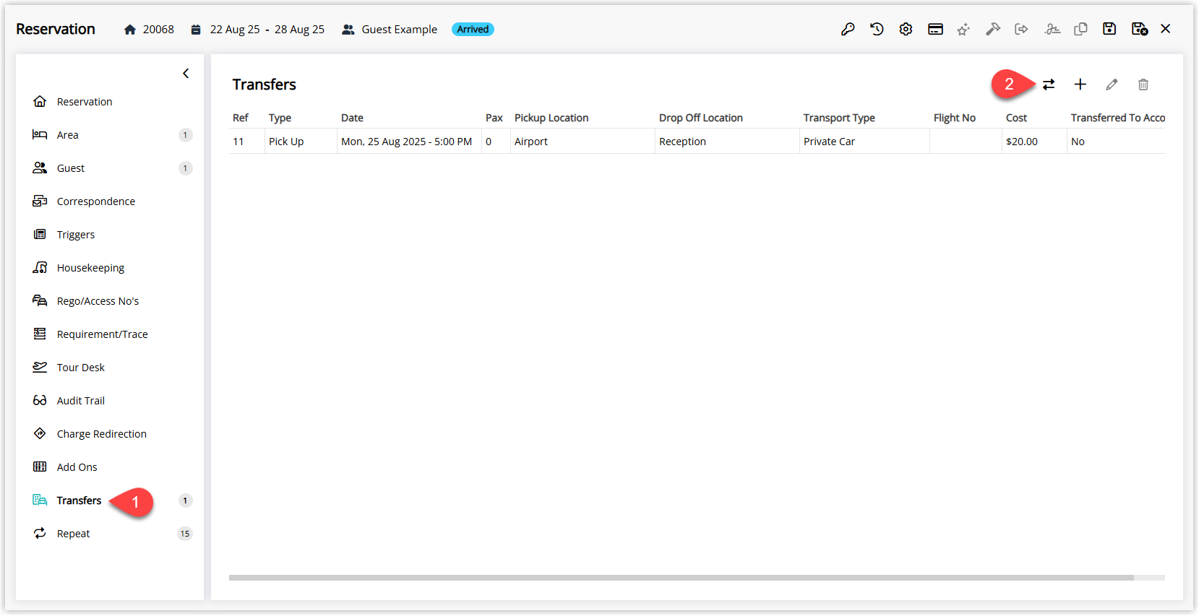Viewport: 1199px width, 616px height.
Task: Sort by the Drop Off Location column header
Action: [x=701, y=118]
